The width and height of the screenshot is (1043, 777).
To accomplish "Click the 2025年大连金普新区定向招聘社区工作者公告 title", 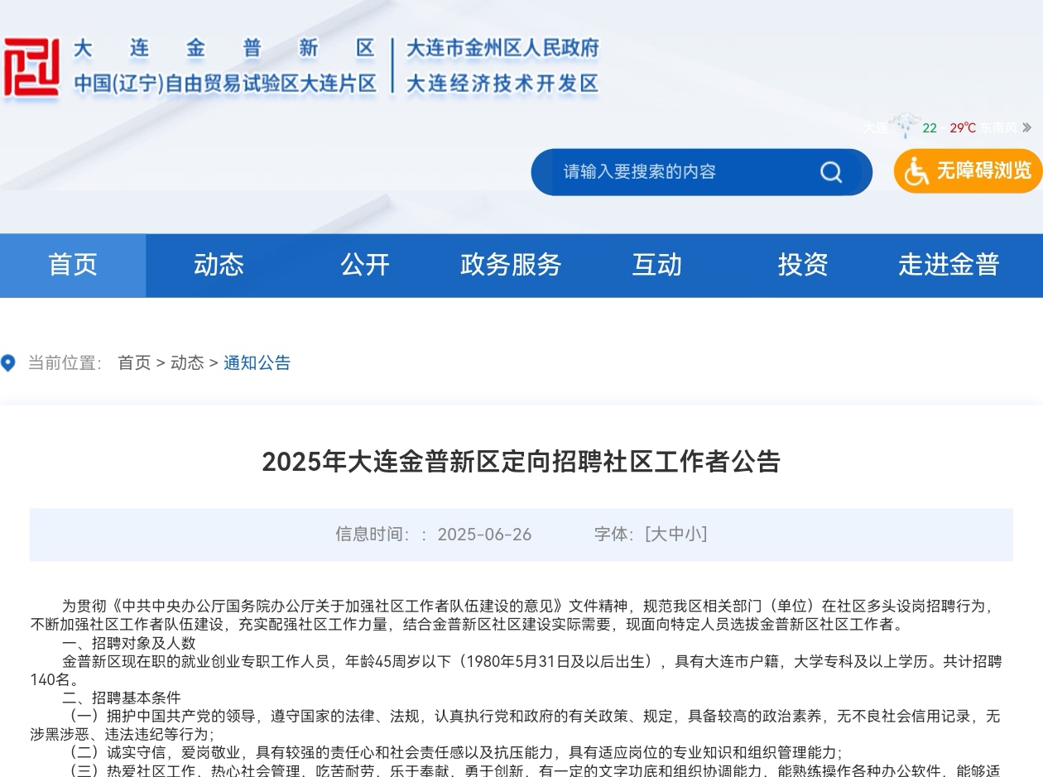I will tap(521, 462).
